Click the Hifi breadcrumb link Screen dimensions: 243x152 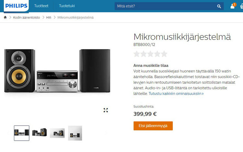[x=48, y=17]
